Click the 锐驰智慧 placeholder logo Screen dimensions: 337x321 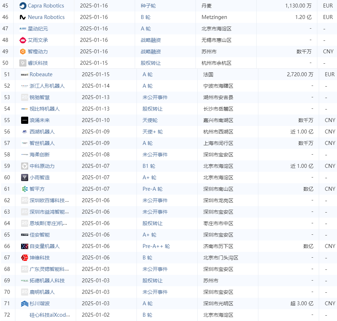25,97
